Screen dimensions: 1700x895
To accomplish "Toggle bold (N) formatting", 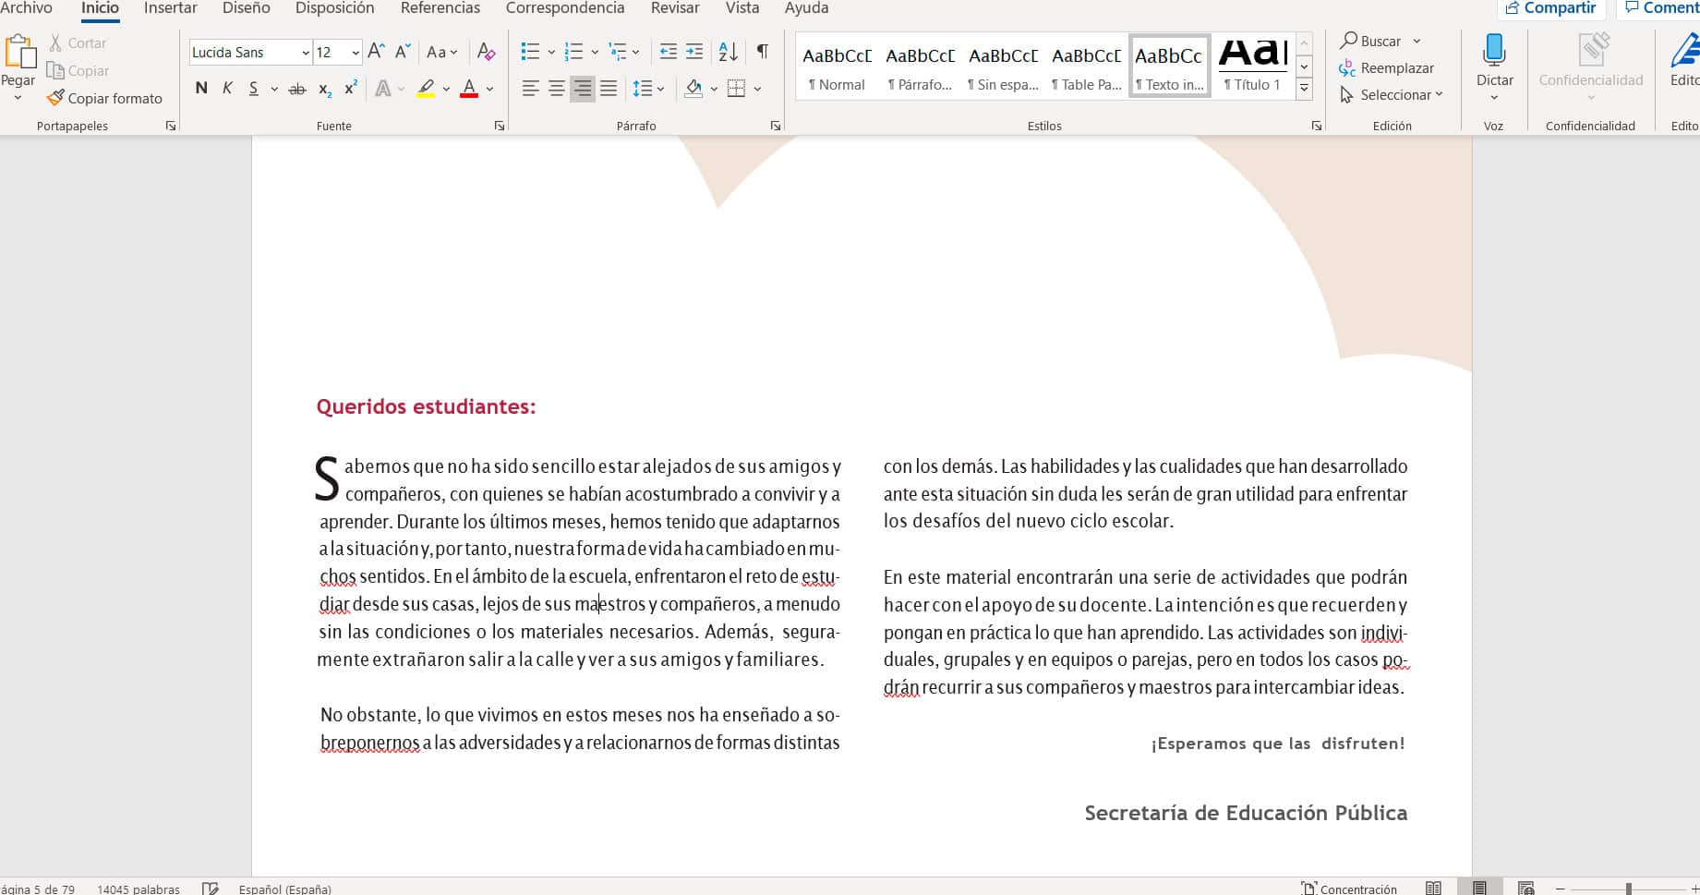I will (201, 89).
